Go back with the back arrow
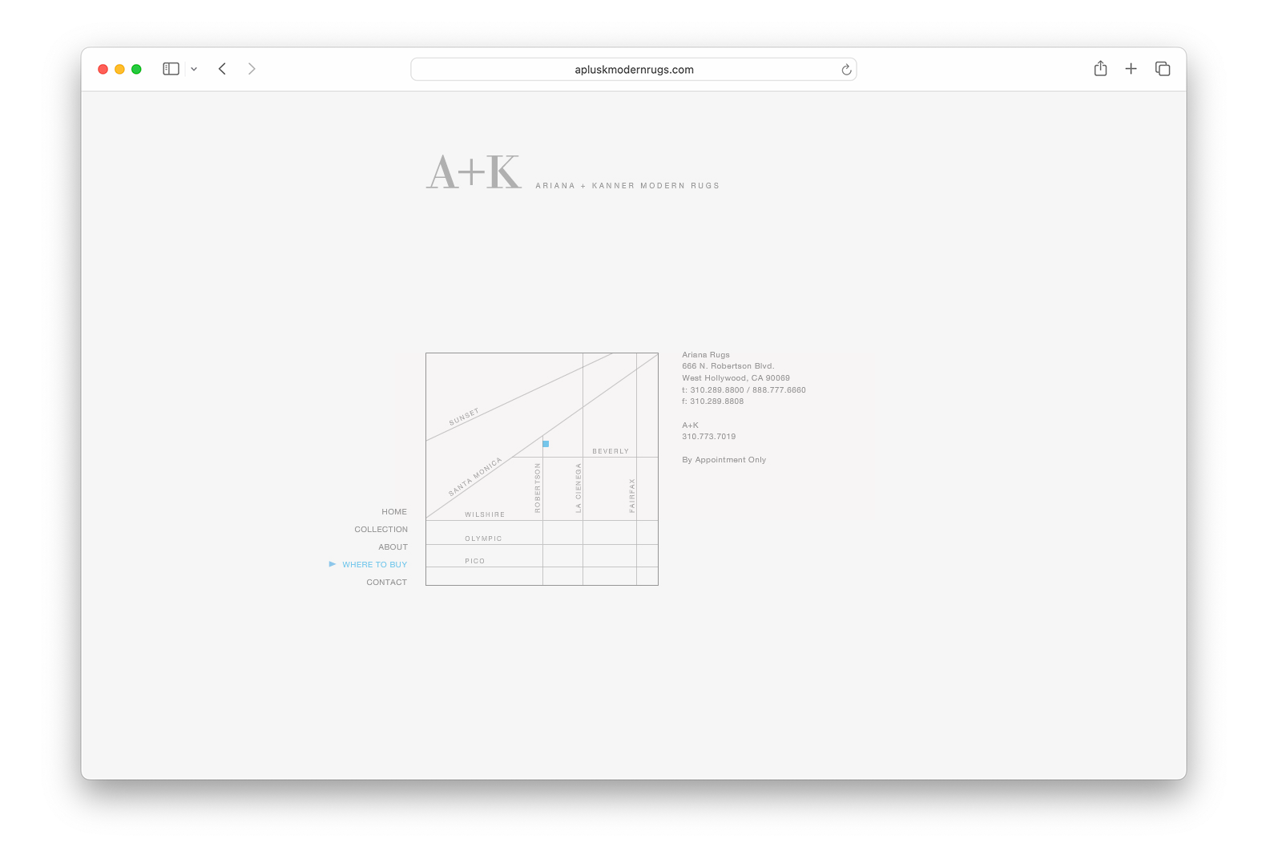The image size is (1270, 847). pos(222,69)
